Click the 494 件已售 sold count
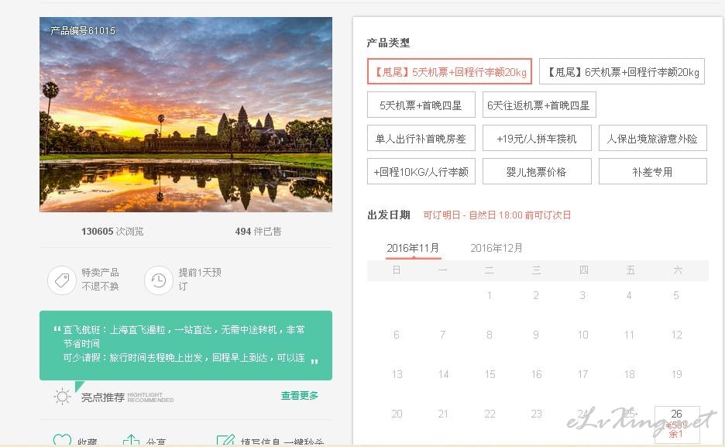Viewport: 725px width, 447px height. click(x=258, y=231)
